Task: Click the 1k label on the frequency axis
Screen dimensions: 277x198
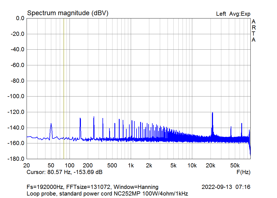Action: pyautogui.click(x=131, y=165)
